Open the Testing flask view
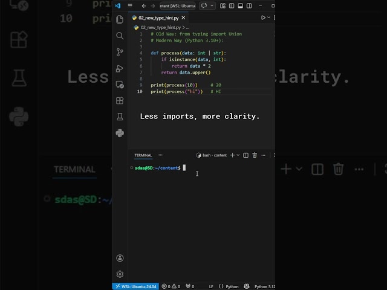 pyautogui.click(x=120, y=117)
